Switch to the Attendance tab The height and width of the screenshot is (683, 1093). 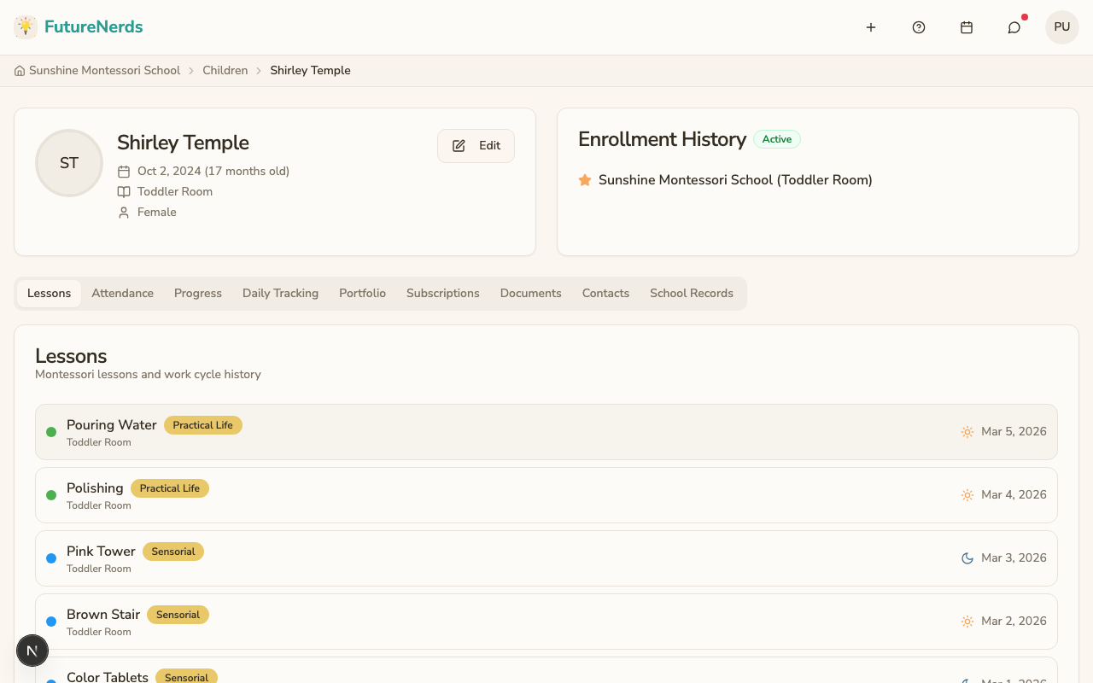[x=122, y=294]
